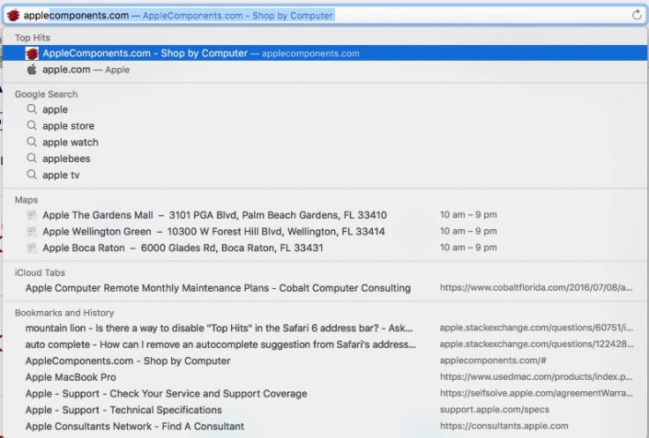The width and height of the screenshot is (649, 438).
Task: Open the Apple MacBook Pro history entry
Action: [325, 377]
